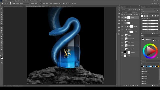The image size is (160, 90).
Task: Choose the Hard Round brush preset
Action: tap(154, 21)
